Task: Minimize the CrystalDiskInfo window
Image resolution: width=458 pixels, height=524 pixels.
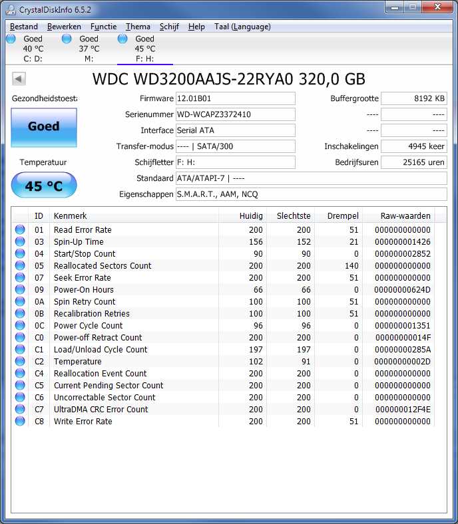Action: (x=395, y=7)
